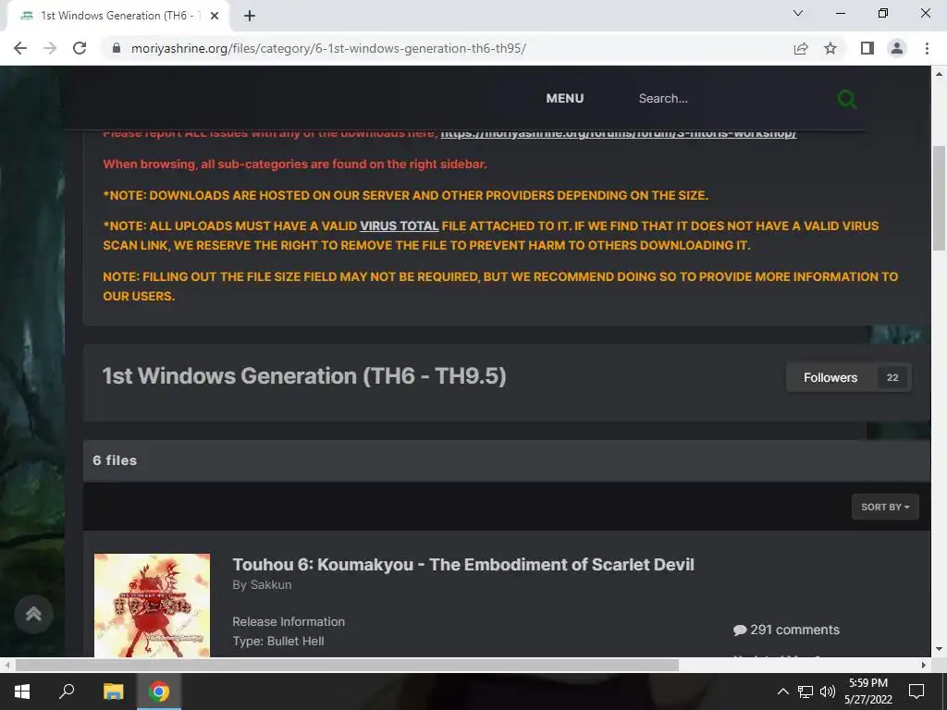947x710 pixels.
Task: Open the Windows Start menu
Action: [x=22, y=692]
